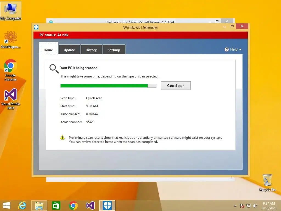Launch Chrome from the taskbar
The image size is (281, 211).
73,206
